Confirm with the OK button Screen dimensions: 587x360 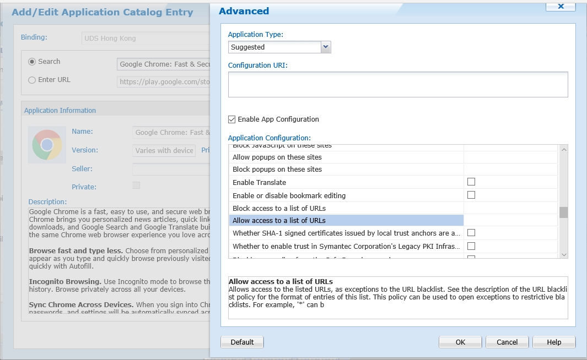460,342
